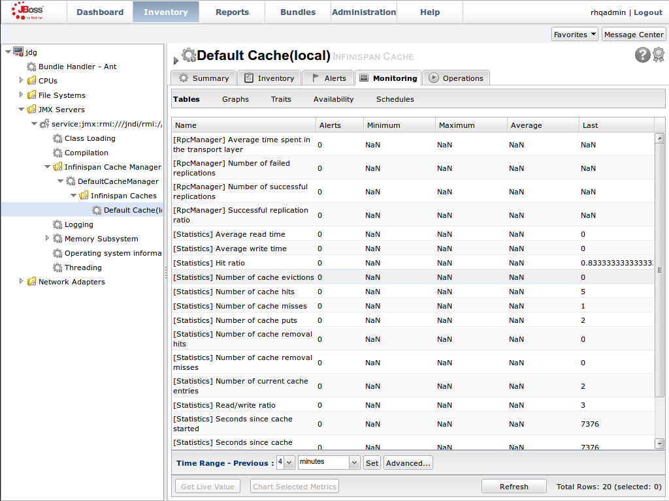Click the Refresh button
Screen dimensions: 669x501
(514, 487)
